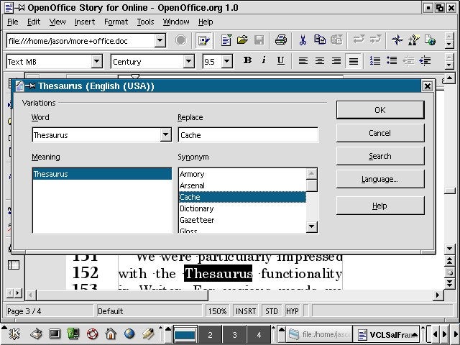Decrease the paragraph indent
Screen dimensions: 460x345
408,60
